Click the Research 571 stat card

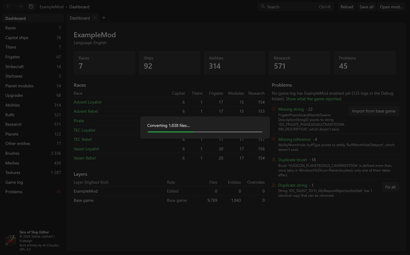point(300,63)
